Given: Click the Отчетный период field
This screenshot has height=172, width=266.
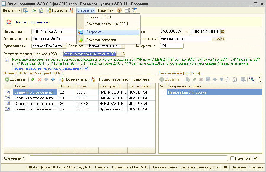Looking at the screenshot, I should click(x=54, y=39).
